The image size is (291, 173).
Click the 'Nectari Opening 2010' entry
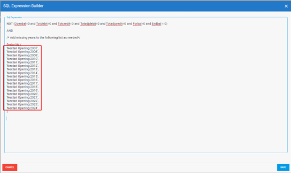point(23,59)
